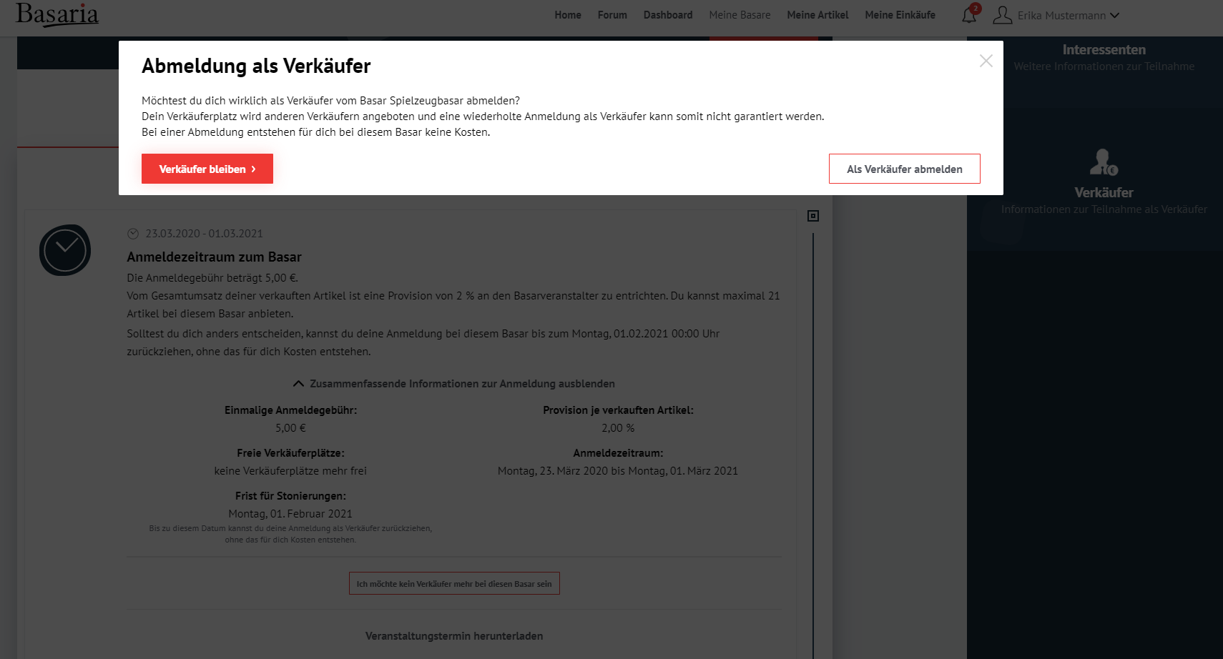Collapse Zusammenfassende Informationen zur Anmeldung section

454,384
